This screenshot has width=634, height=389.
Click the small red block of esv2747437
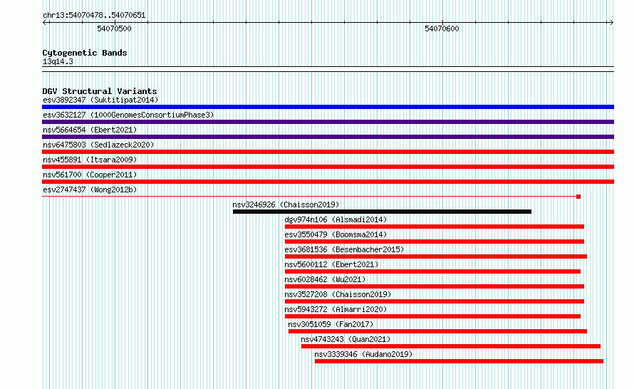pyautogui.click(x=578, y=197)
